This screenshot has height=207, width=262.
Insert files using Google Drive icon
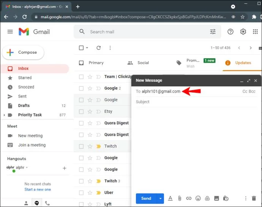(207, 199)
